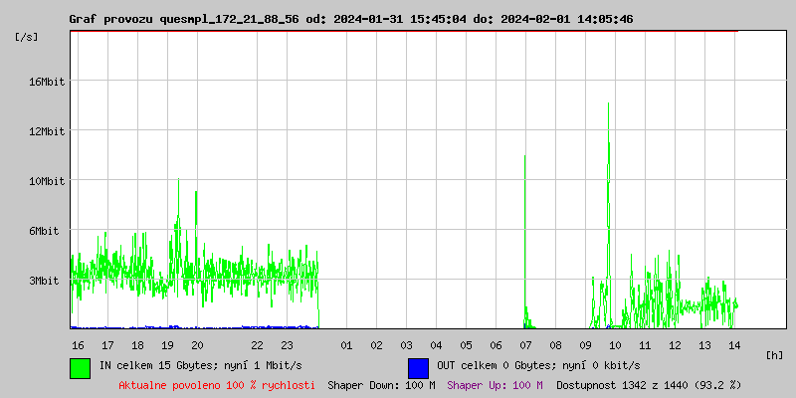Select hour 20 on the time axis

pyautogui.click(x=197, y=345)
